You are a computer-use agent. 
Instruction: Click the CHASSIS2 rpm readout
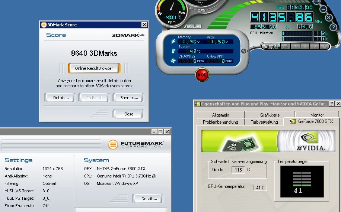point(191,61)
